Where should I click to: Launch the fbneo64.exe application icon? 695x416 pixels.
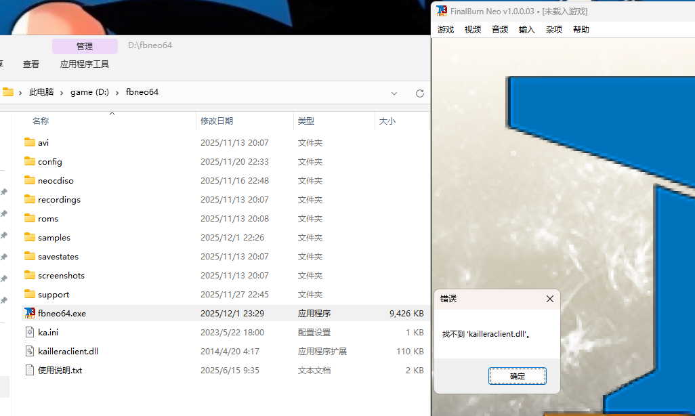[30, 313]
